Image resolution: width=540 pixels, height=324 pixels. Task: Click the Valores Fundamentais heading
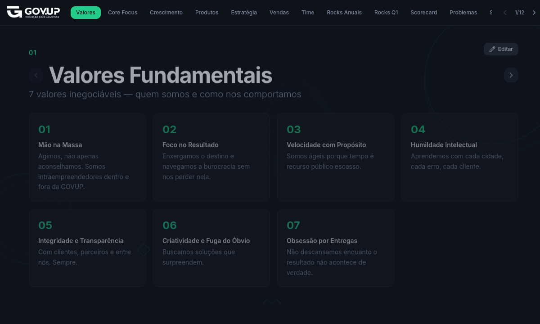[x=160, y=75]
